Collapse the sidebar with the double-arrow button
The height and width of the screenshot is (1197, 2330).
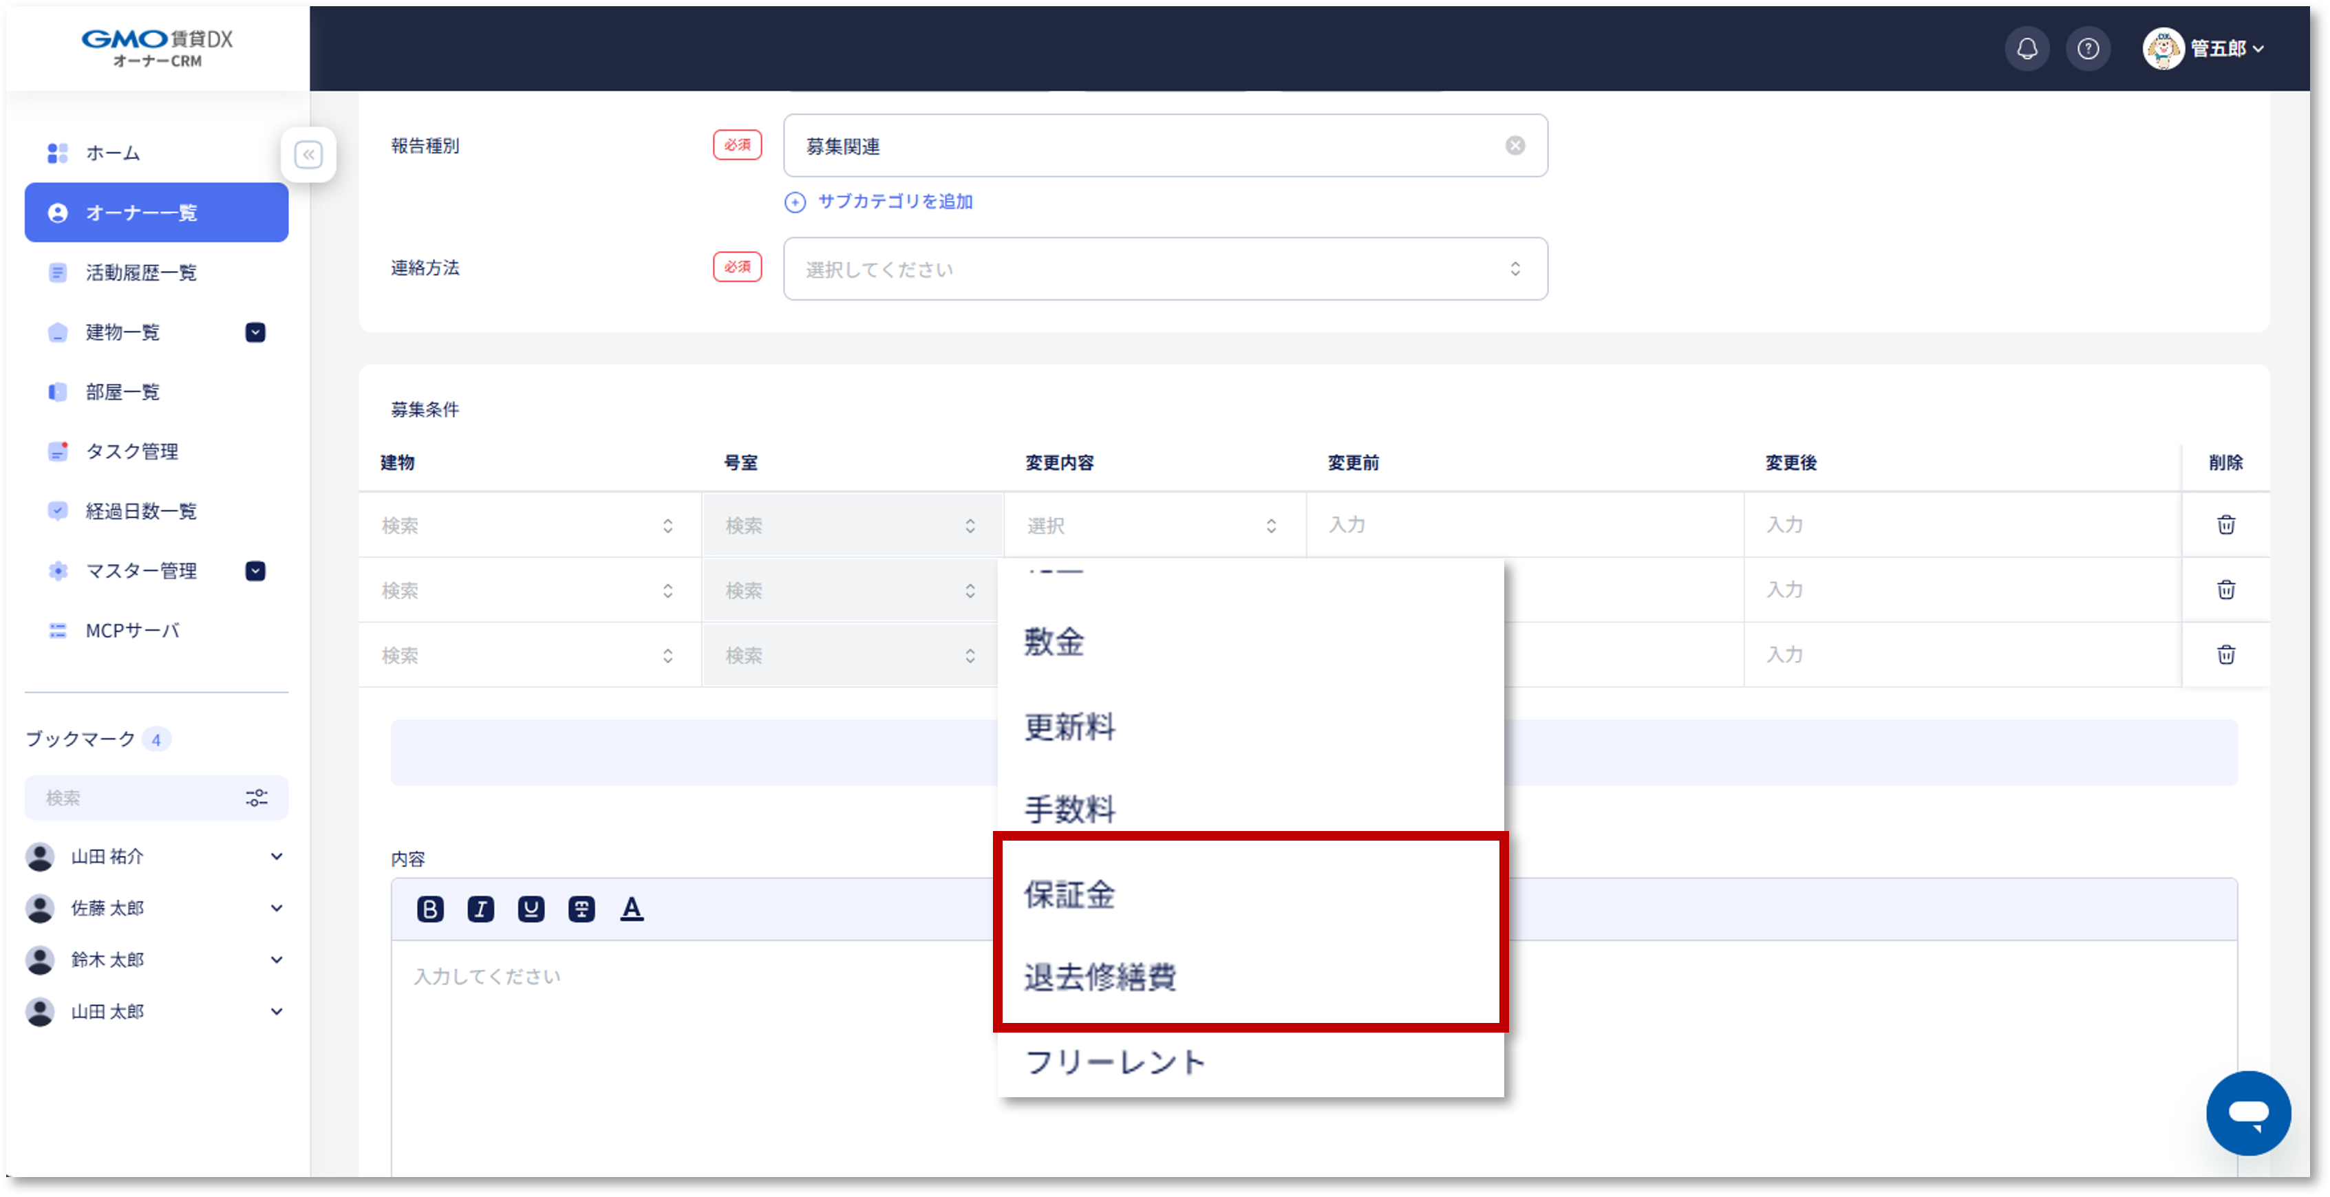tap(308, 155)
